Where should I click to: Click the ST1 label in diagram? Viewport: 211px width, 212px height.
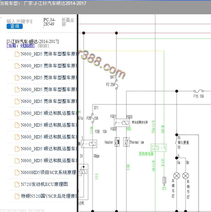point(96,108)
